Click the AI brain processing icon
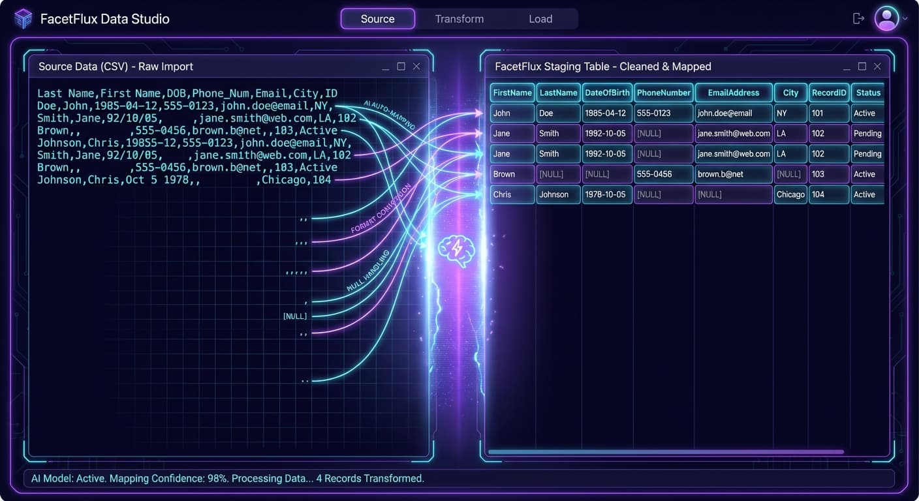 pos(458,250)
